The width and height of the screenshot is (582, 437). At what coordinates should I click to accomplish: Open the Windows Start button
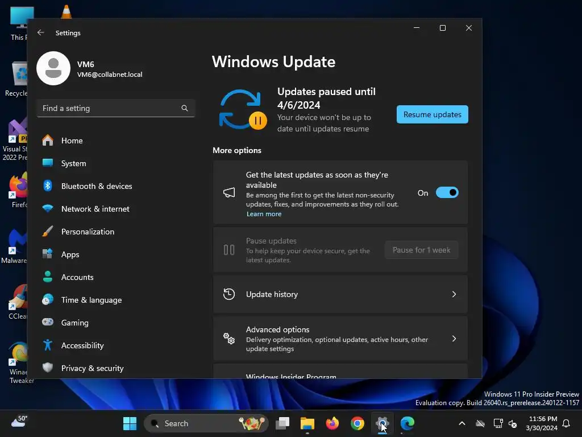pyautogui.click(x=130, y=423)
